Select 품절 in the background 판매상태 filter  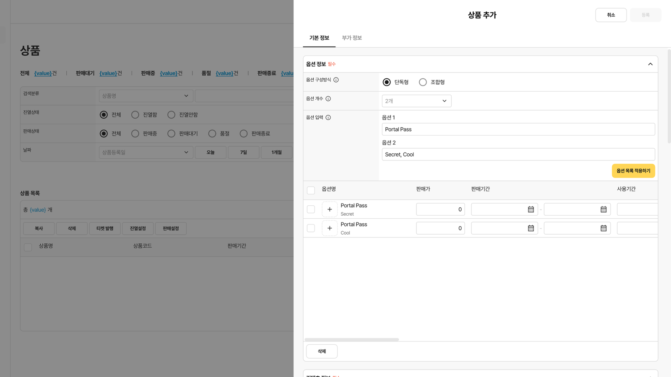point(212,134)
